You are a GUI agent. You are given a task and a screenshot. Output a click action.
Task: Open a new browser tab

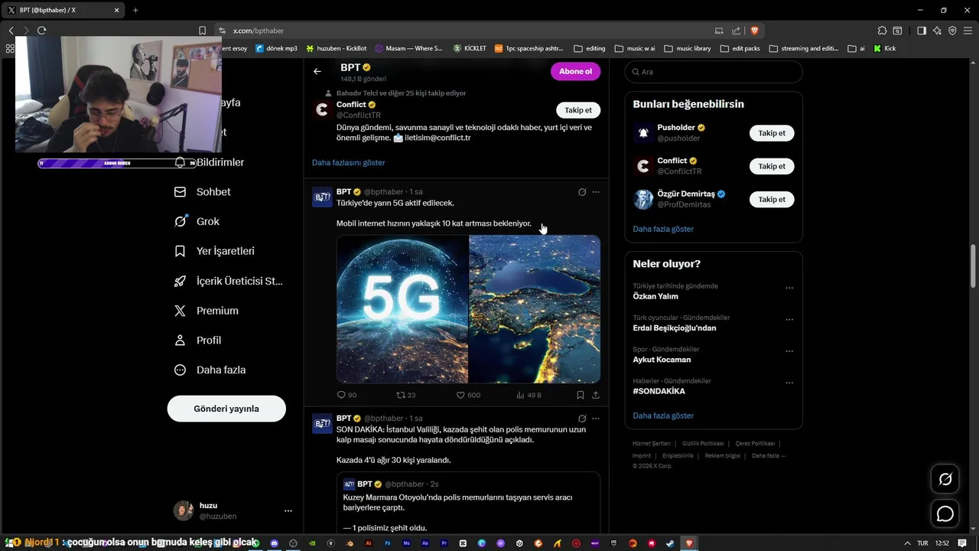click(135, 10)
